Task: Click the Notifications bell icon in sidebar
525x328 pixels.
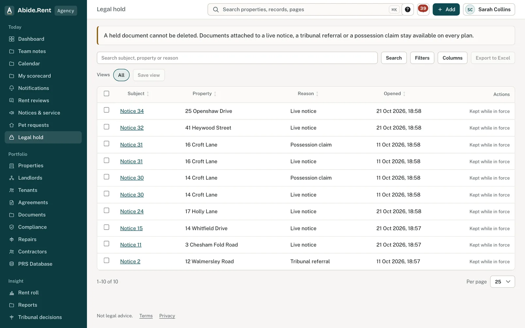Action: tap(12, 88)
